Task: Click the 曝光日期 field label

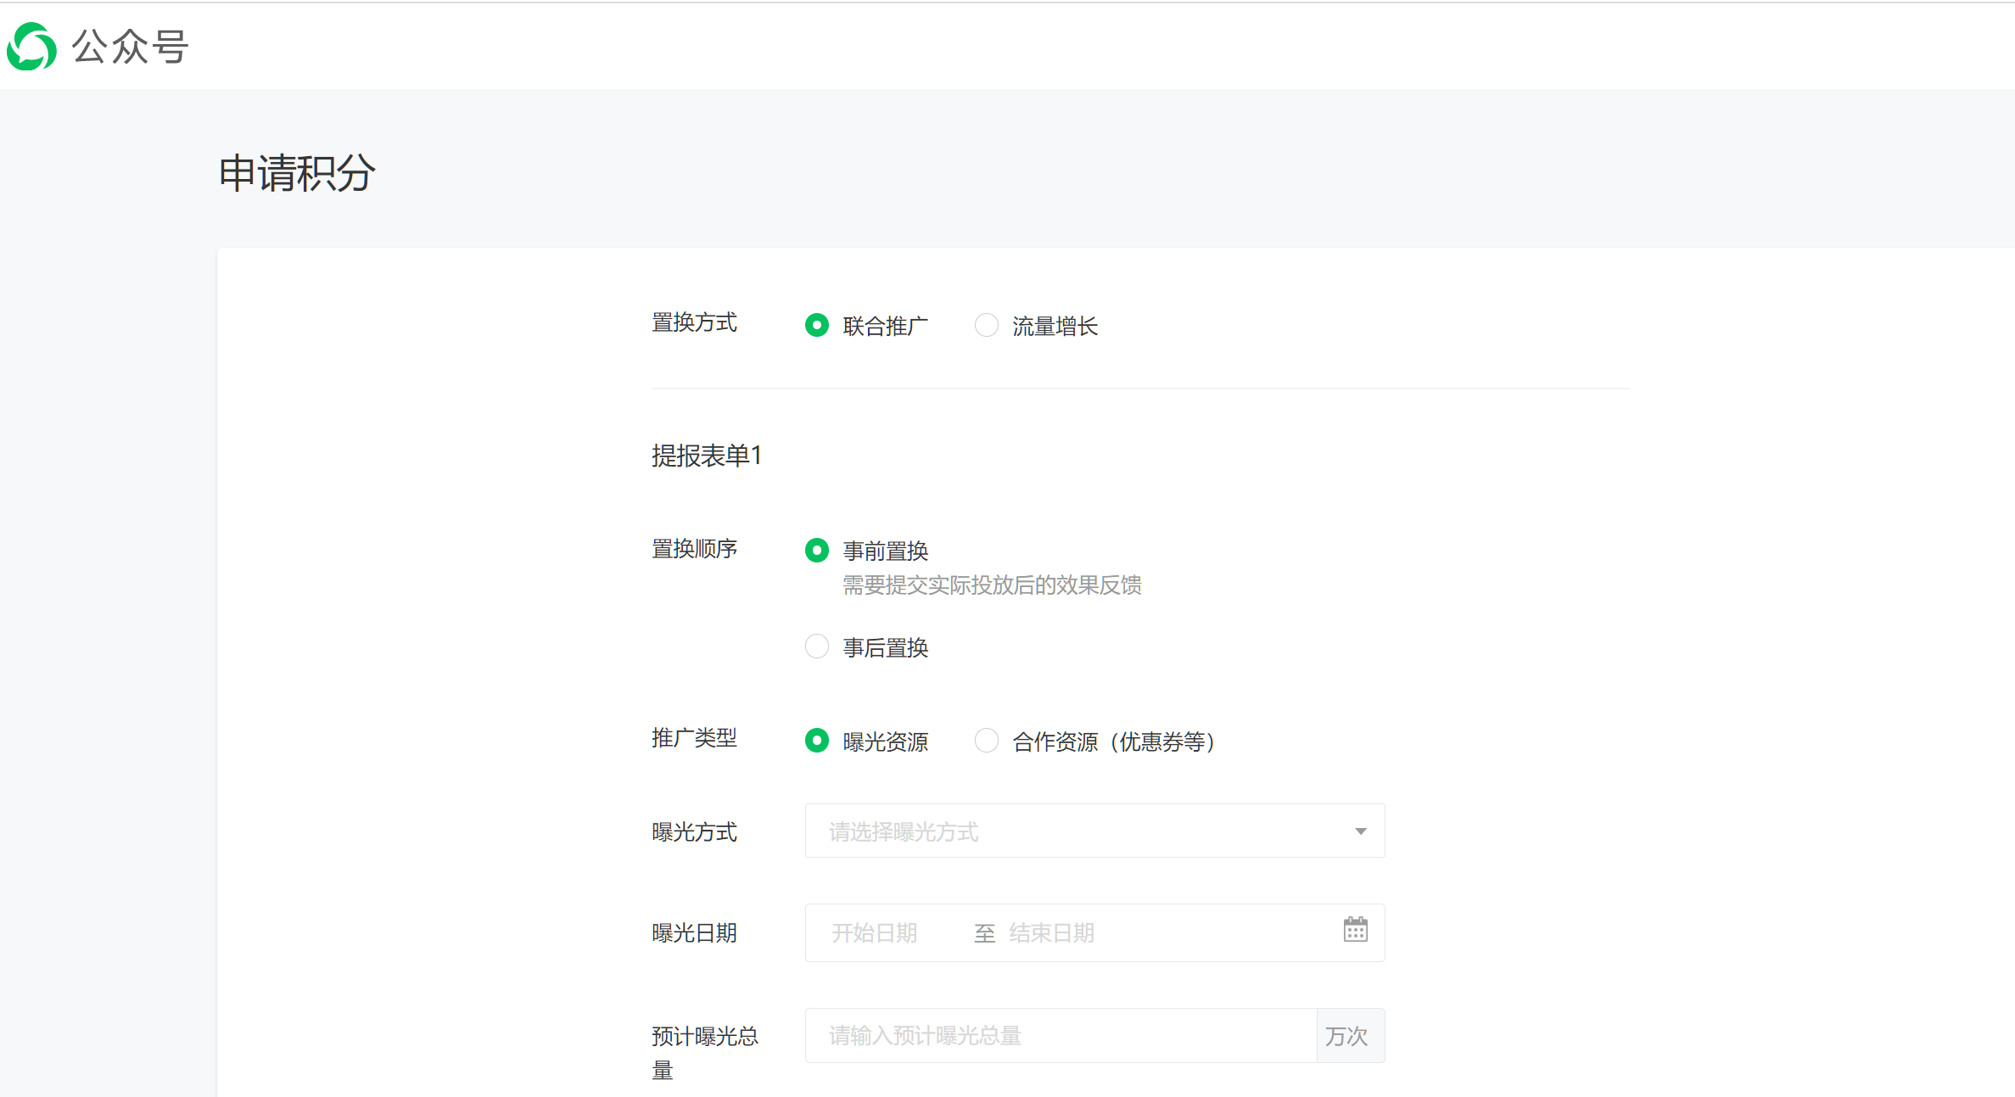Action: 694,933
